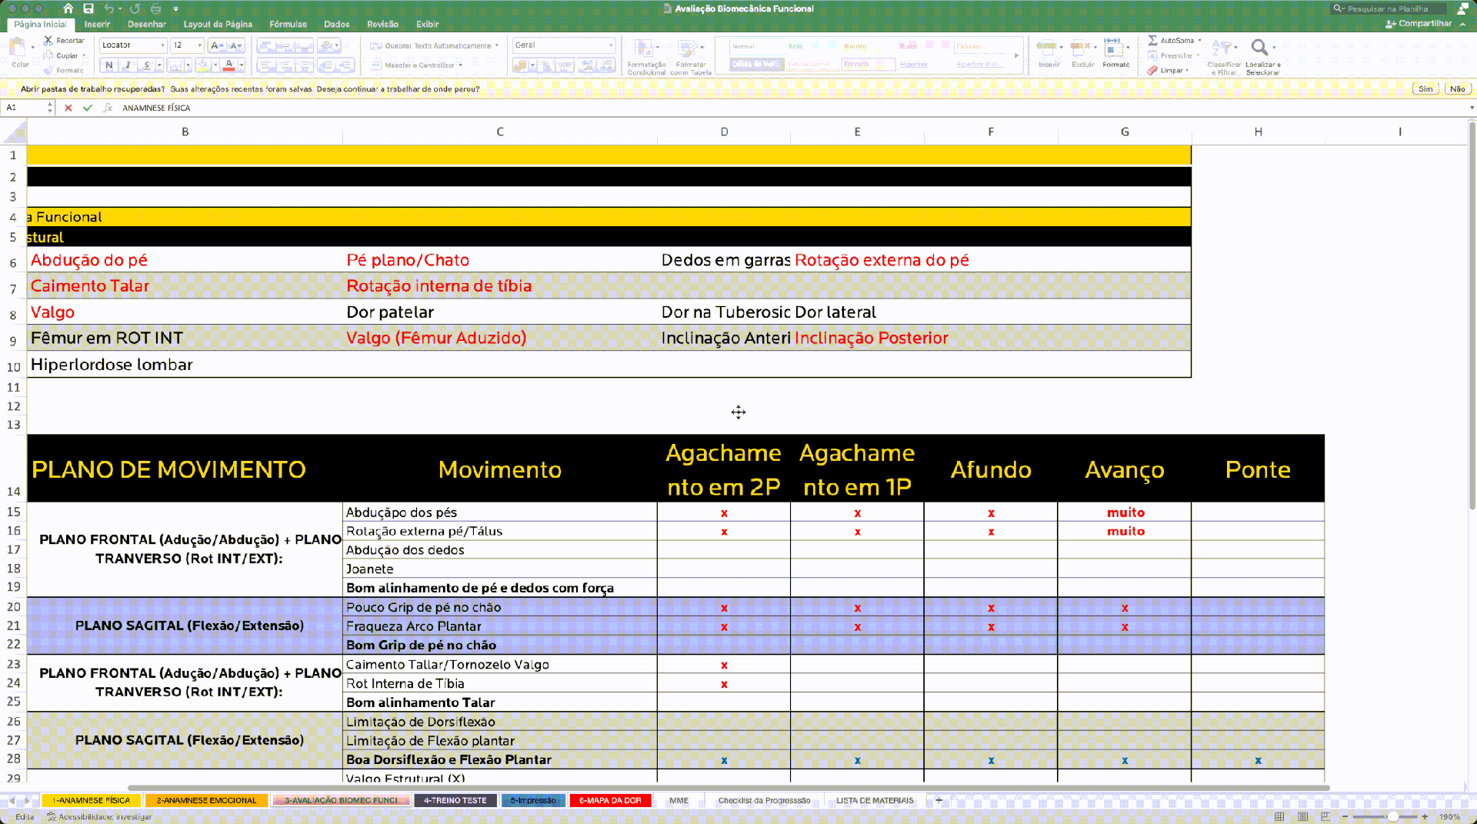1477x824 pixels.
Task: Click the Compartilhar button
Action: tap(1419, 24)
